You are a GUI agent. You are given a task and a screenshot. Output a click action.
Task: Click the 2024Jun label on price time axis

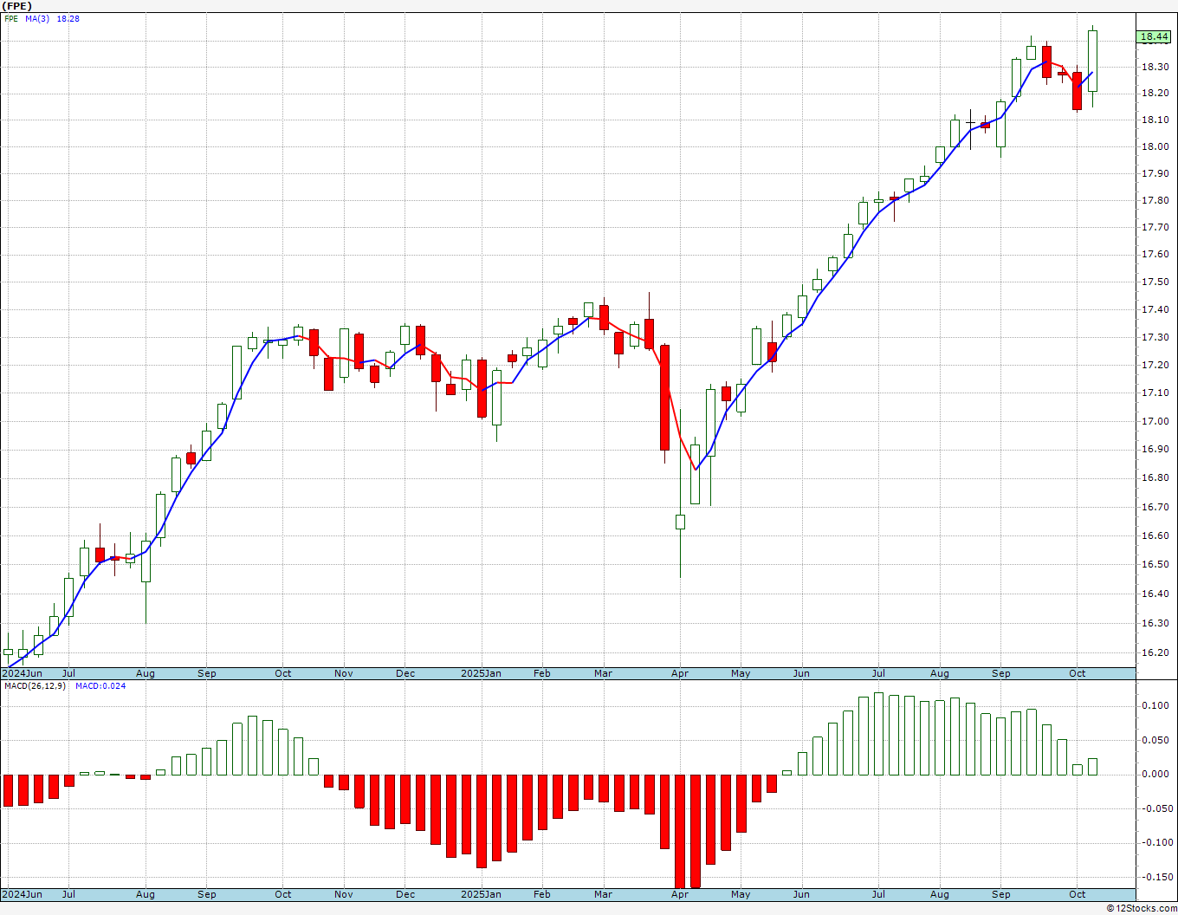pyautogui.click(x=23, y=673)
